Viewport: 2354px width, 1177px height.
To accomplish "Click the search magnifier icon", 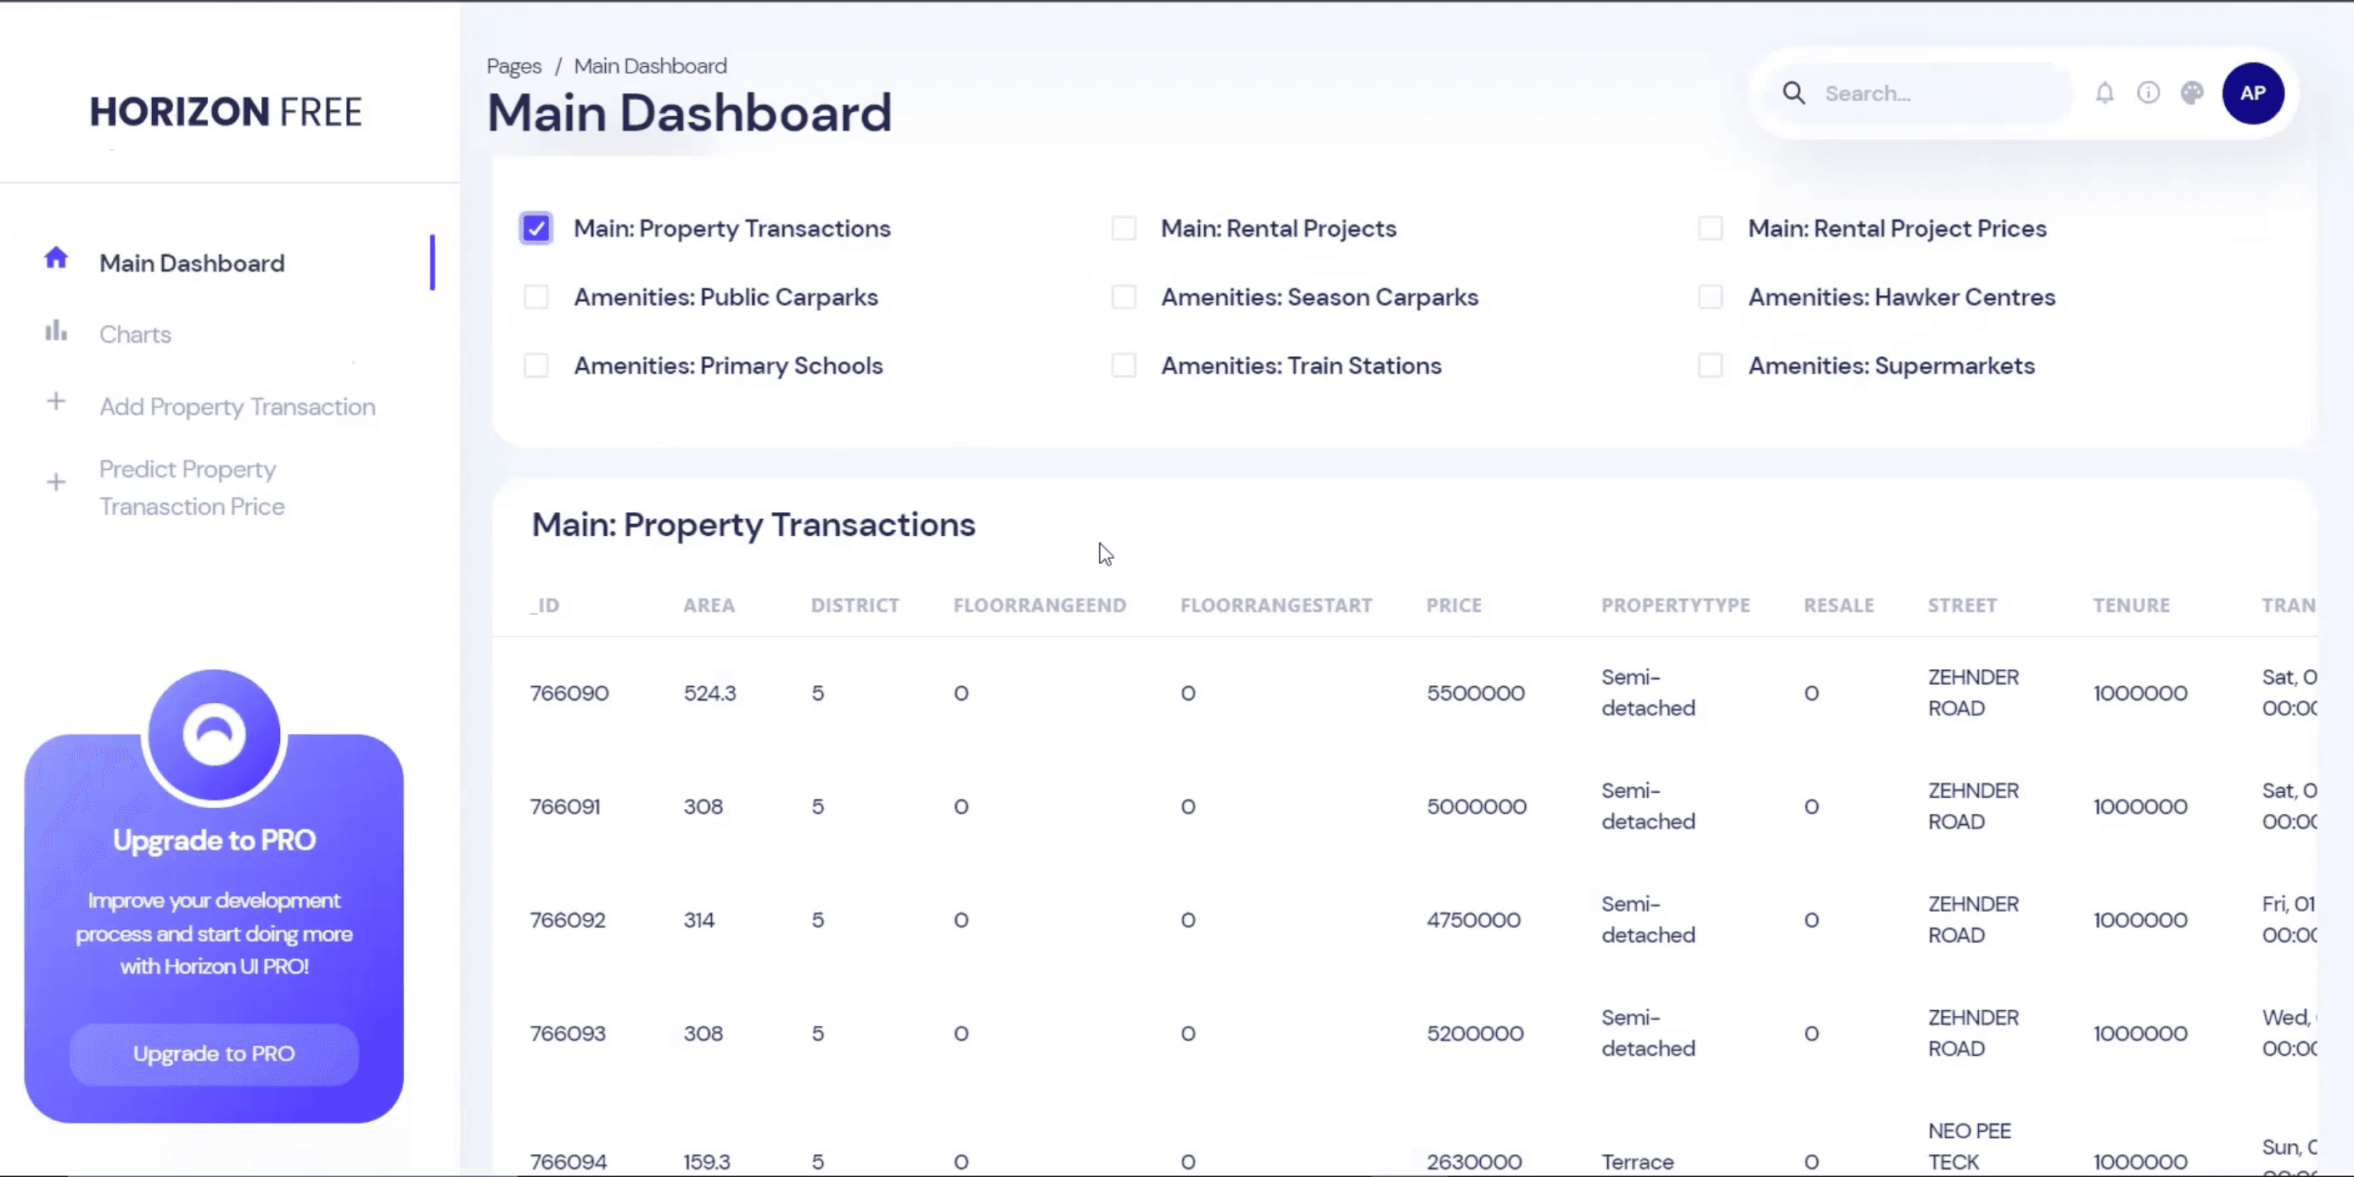I will point(1794,93).
